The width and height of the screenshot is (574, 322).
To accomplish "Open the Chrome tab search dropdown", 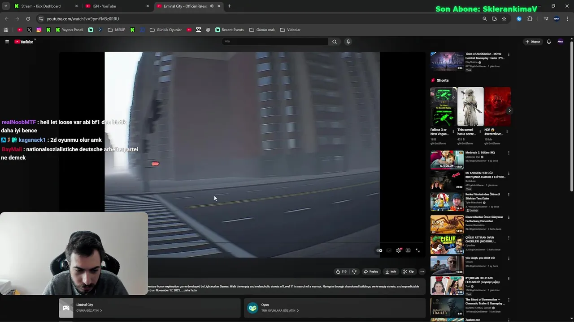I will click(x=6, y=6).
